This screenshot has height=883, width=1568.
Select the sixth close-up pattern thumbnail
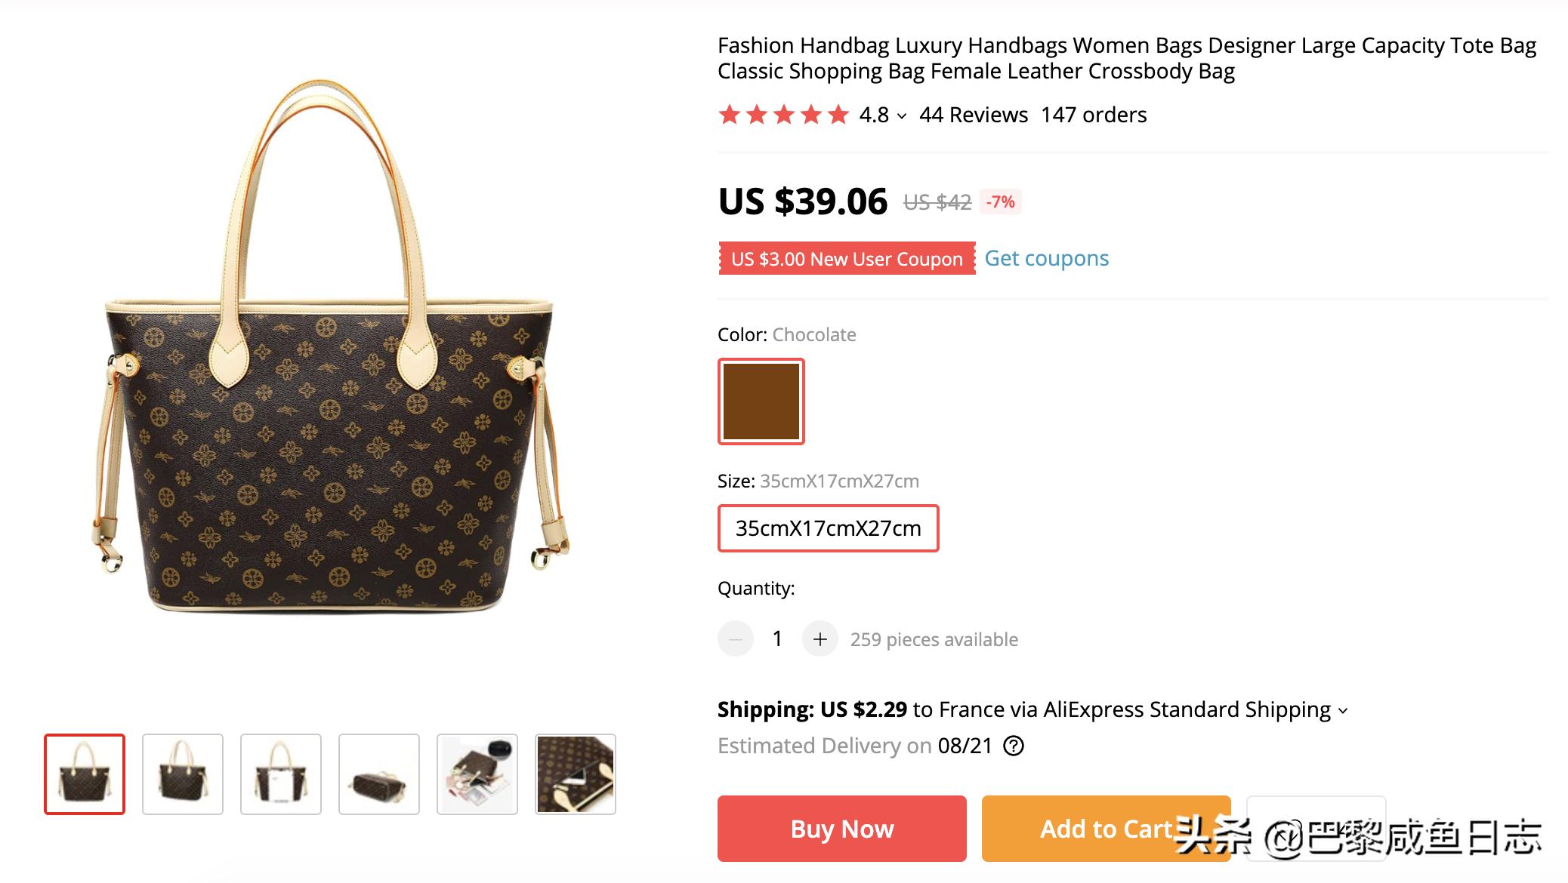pyautogui.click(x=576, y=774)
